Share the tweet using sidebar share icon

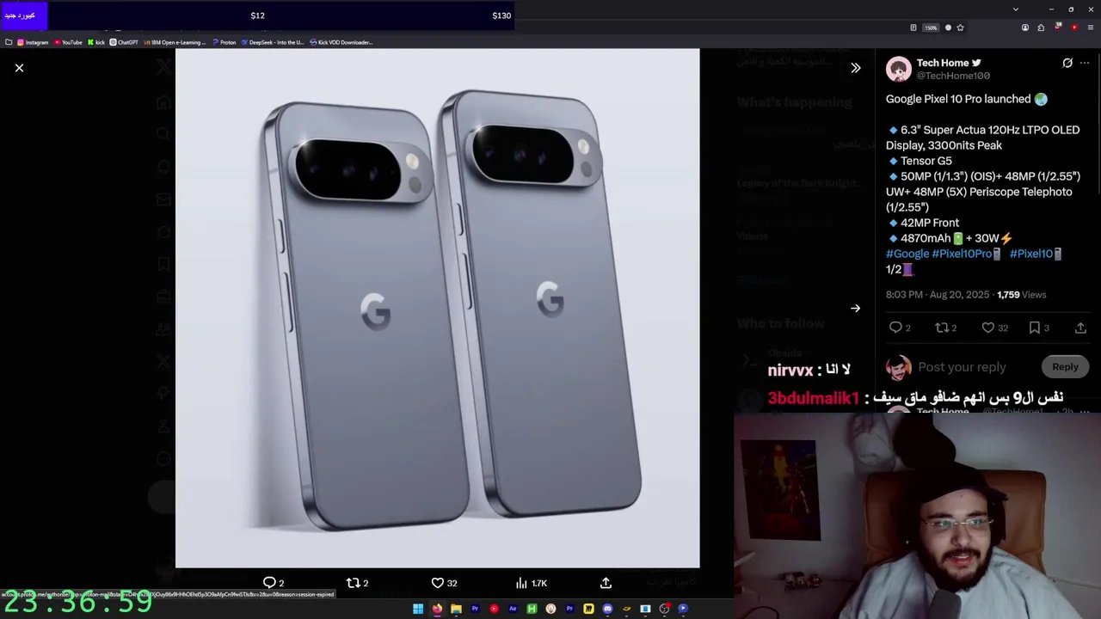click(x=1080, y=328)
